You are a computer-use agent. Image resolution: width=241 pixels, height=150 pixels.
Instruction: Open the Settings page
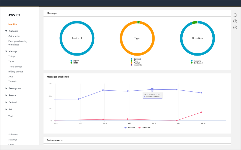click(x=13, y=139)
